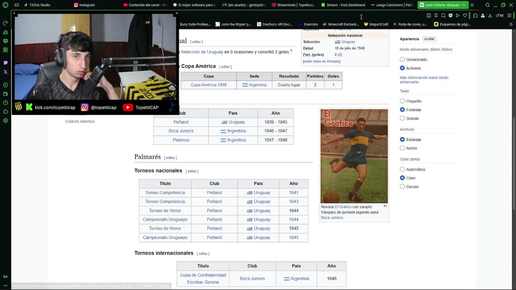Viewport: 516px width, 290px height.
Task: Select Estándar width option
Action: click(402, 139)
